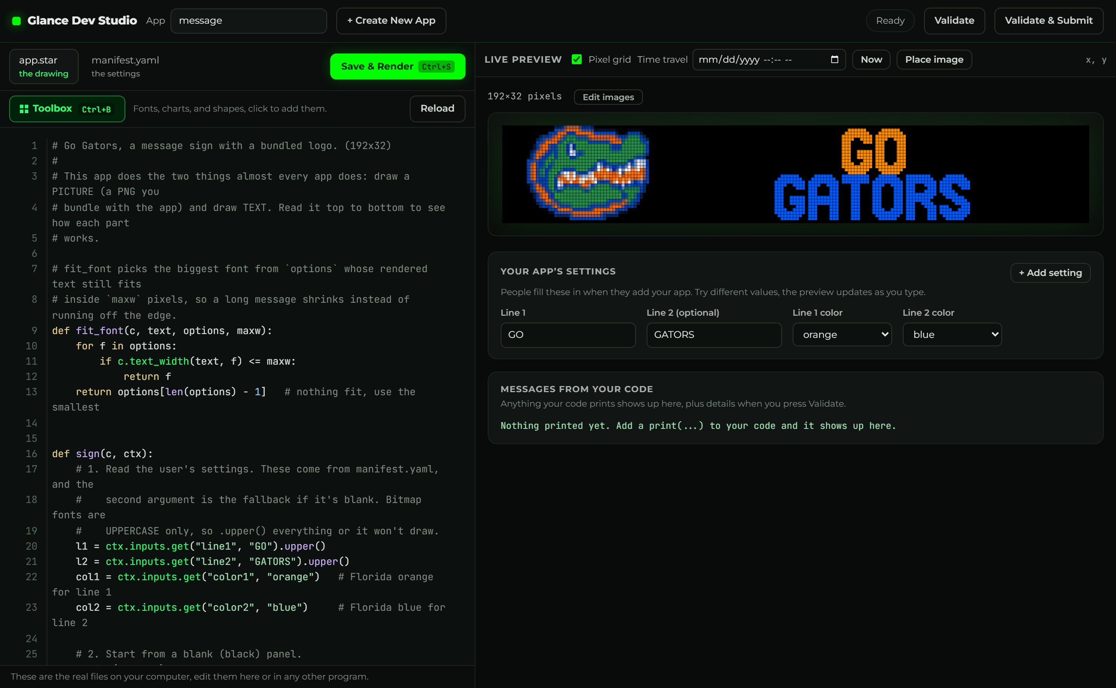
Task: Click Validate & Submit
Action: 1048,21
